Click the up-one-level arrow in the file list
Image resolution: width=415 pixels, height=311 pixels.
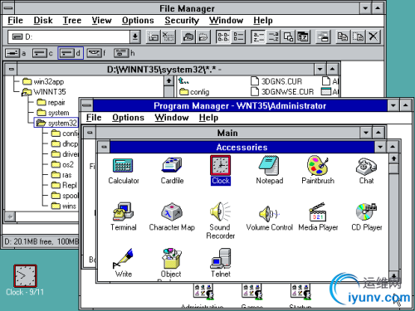183,81
